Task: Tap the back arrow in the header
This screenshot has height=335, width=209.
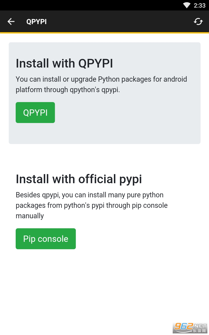Action: click(x=11, y=21)
